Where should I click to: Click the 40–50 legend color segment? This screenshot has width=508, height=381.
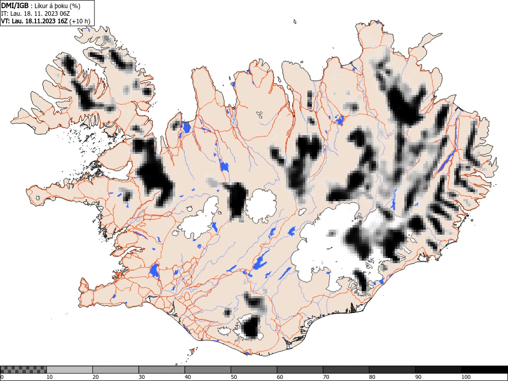[x=208, y=370]
